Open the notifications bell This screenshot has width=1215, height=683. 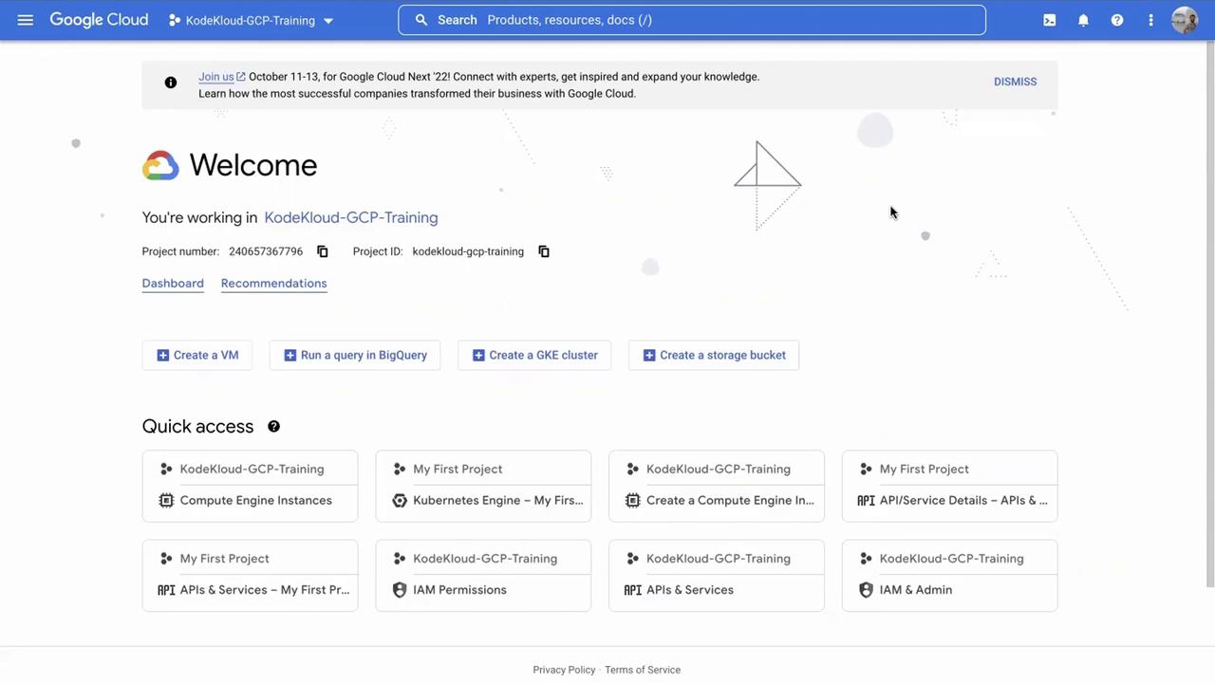pos(1083,20)
